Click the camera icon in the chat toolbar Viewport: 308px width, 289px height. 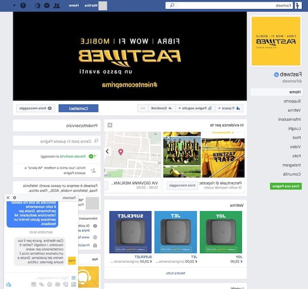(34, 284)
